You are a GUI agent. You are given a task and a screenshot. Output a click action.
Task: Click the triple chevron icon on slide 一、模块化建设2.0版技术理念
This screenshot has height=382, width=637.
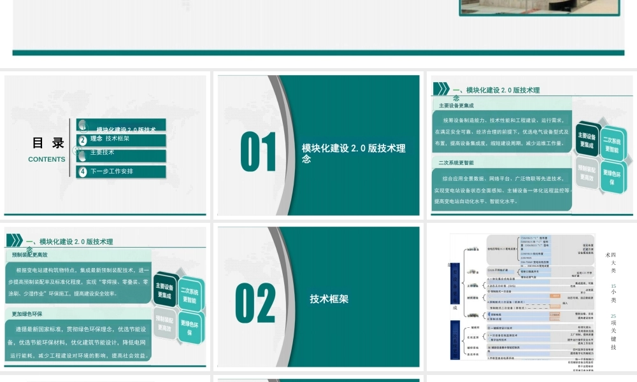(441, 90)
